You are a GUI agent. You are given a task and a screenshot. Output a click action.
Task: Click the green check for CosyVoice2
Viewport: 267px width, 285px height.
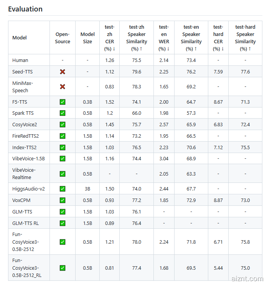pos(63,125)
